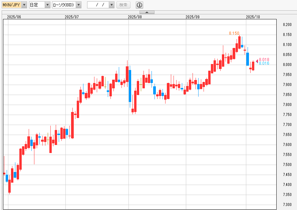The width and height of the screenshot is (297, 210).
Task: Click the latest red candlestick at right edge
Action: tap(253, 66)
